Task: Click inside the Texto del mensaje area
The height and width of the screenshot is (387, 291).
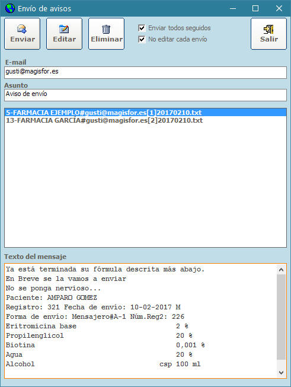Action: tap(140, 321)
